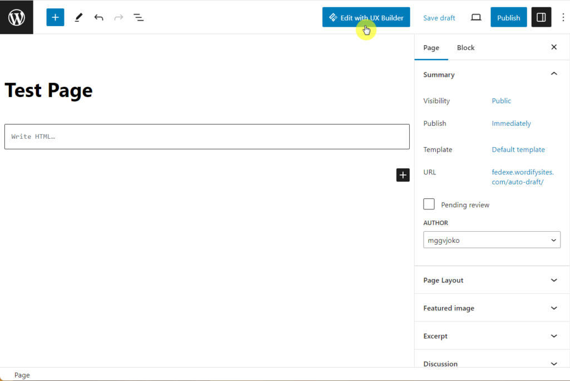
Task: Select the Page tab
Action: tap(431, 47)
